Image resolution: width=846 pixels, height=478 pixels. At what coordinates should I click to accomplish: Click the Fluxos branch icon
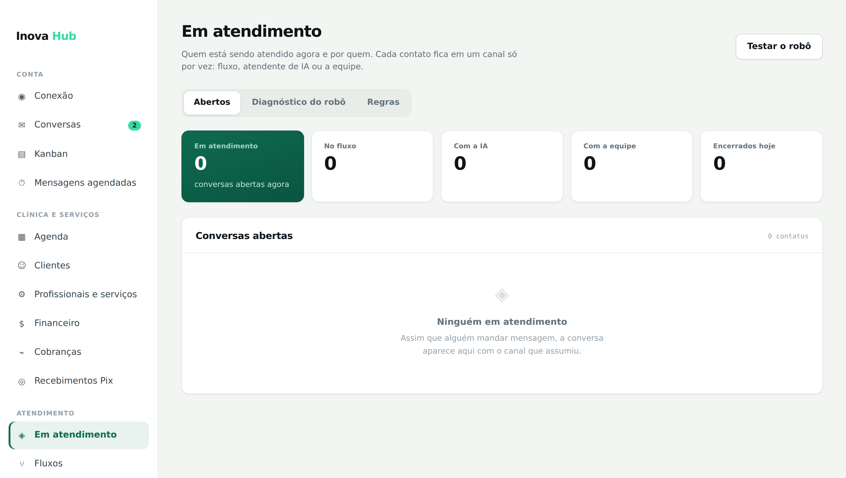coord(22,464)
